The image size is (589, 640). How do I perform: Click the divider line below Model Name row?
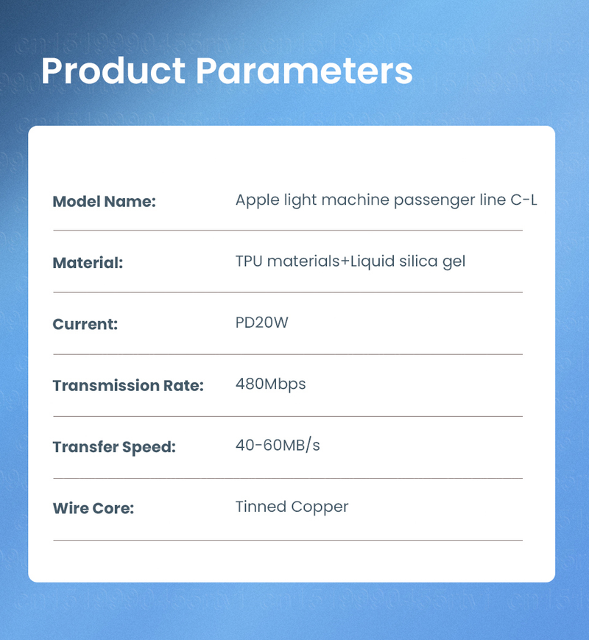click(288, 231)
